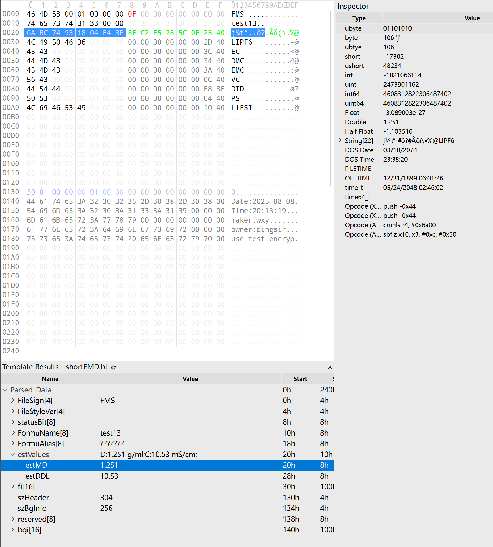493x547 pixels.
Task: Click highlighted byte 6A in row 0020
Action: [31, 33]
